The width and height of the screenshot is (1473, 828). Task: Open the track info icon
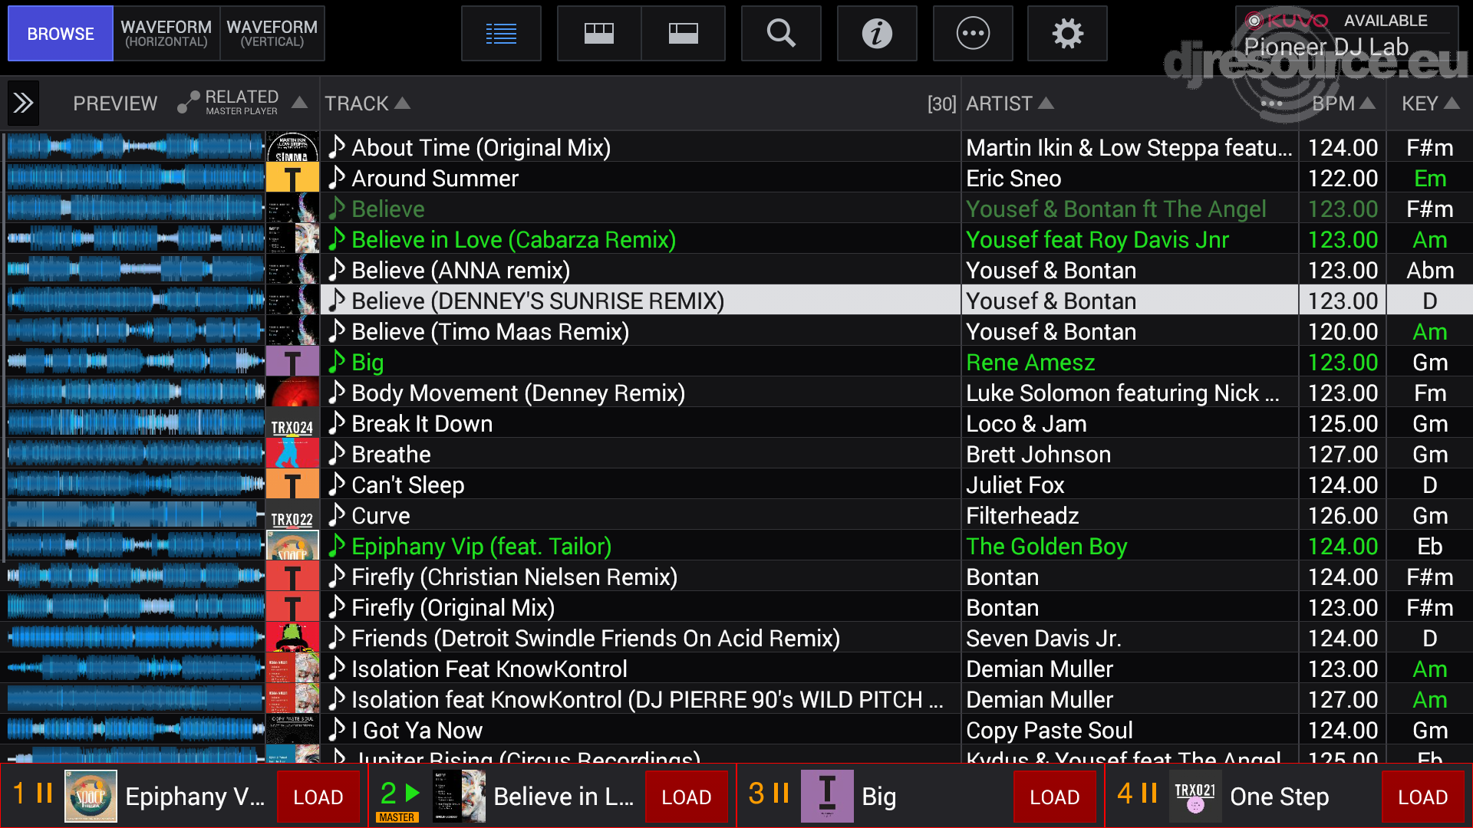click(x=877, y=34)
